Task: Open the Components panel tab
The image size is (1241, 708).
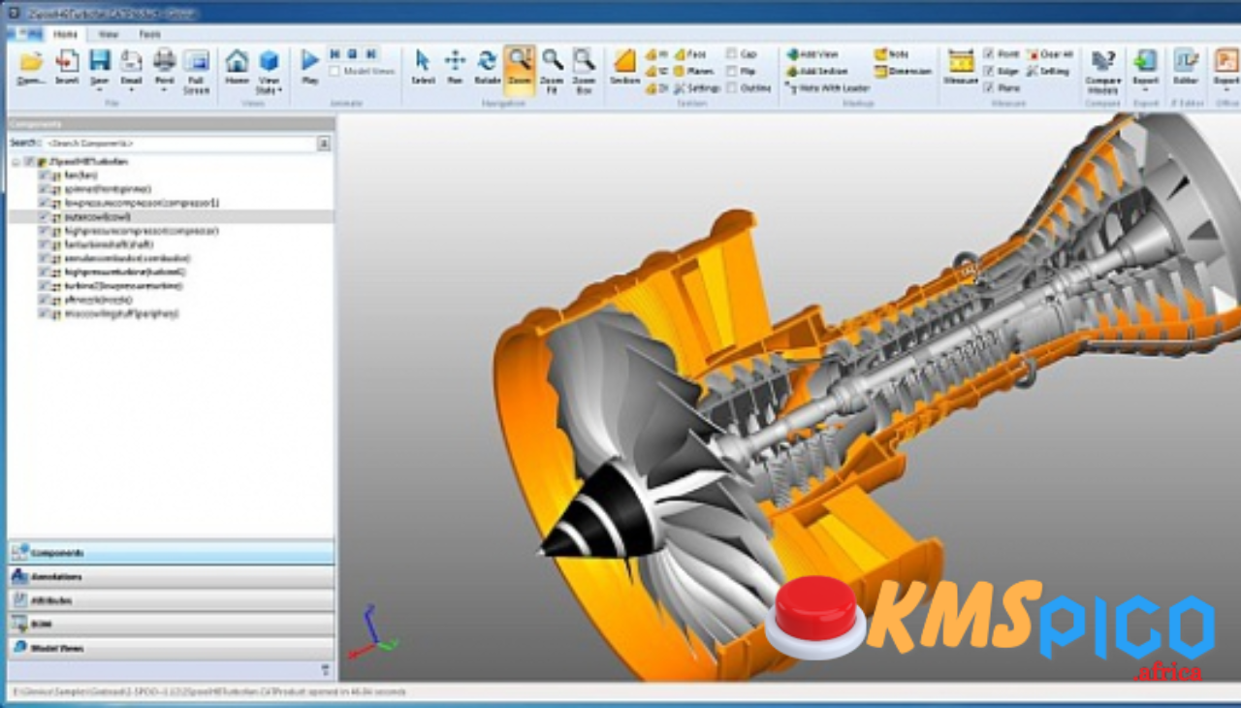Action: coord(172,553)
